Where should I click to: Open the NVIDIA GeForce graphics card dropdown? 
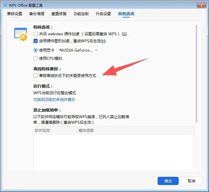(79, 50)
